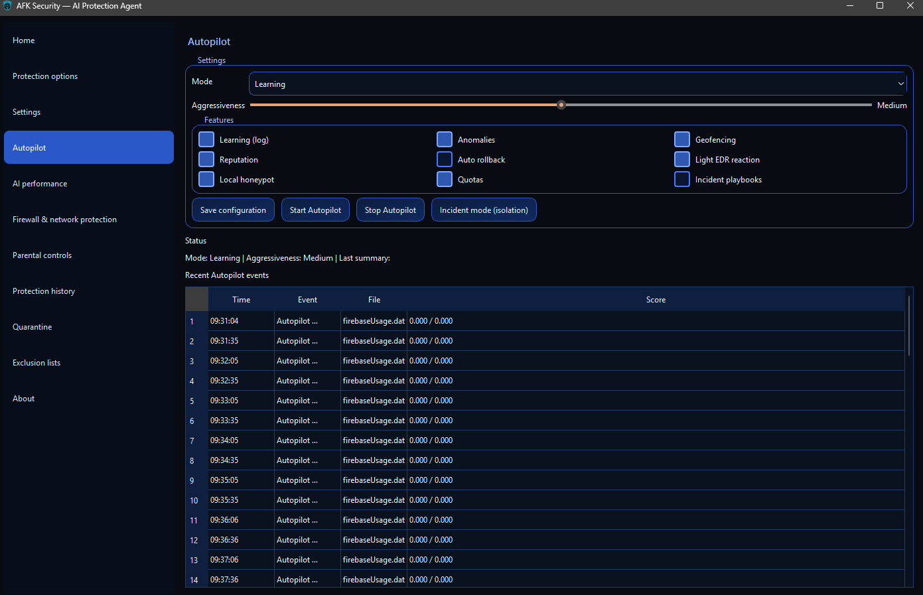
Task: Open Protection history in the sidebar
Action: point(44,291)
